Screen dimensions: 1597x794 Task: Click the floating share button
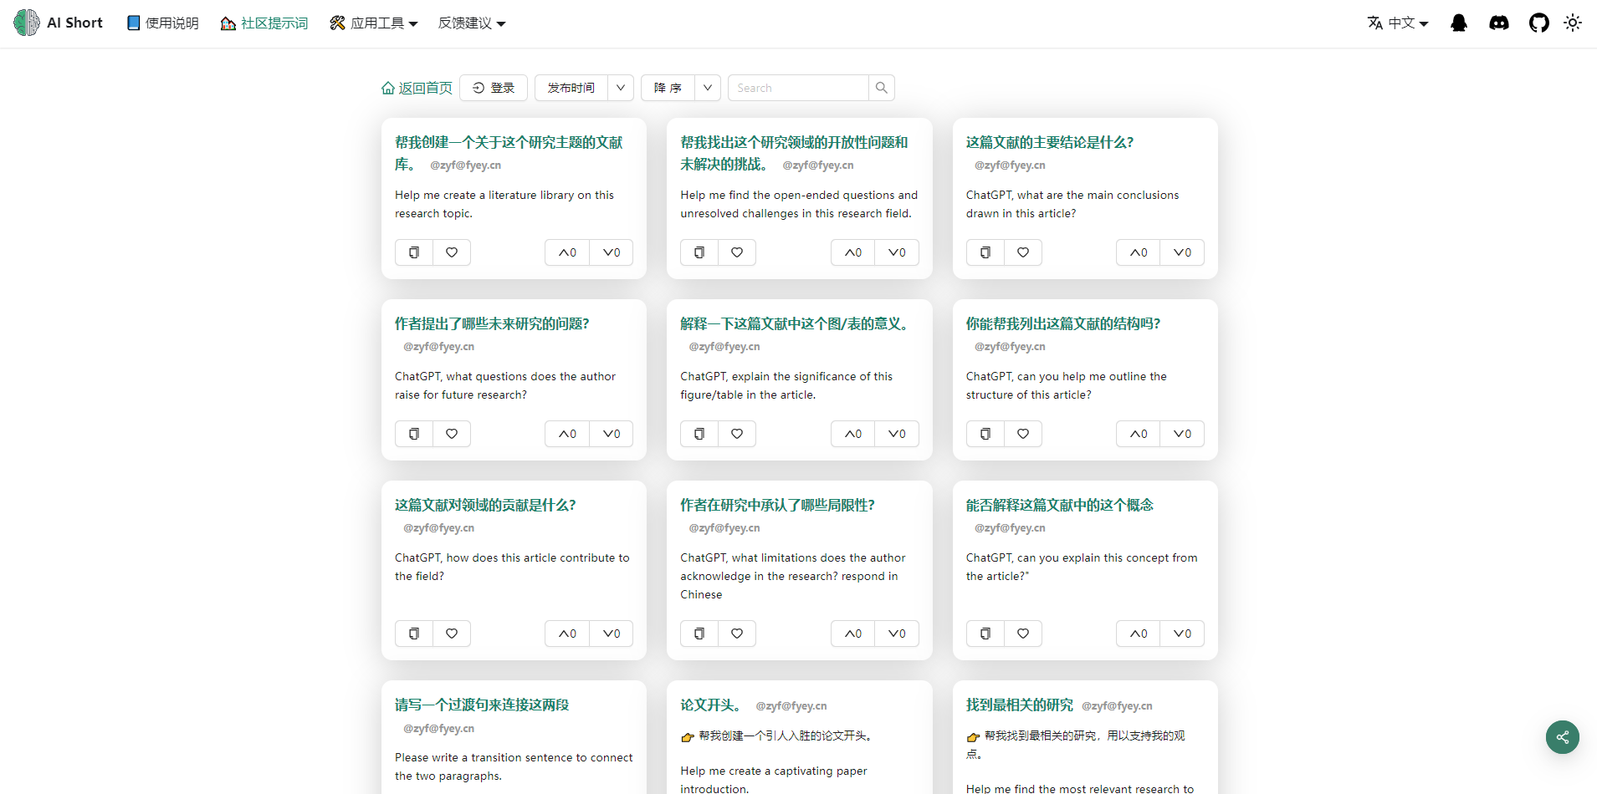(1562, 737)
